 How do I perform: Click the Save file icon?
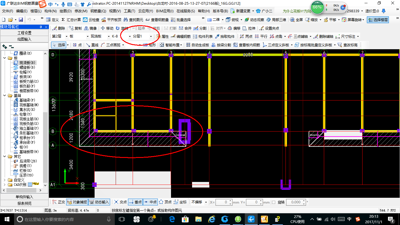[21, 20]
